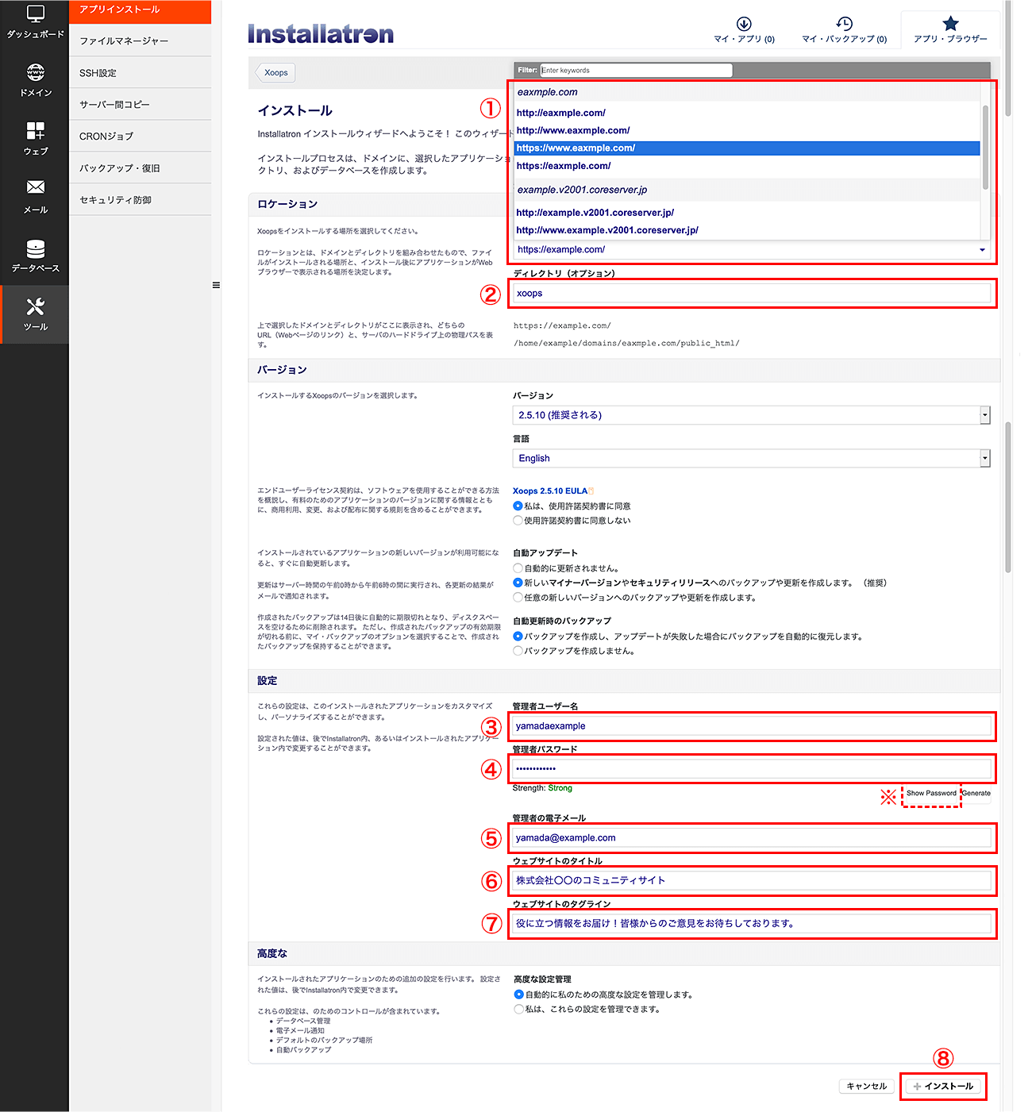1032x1112 pixels.
Task: Choose http://www.example.v2001.coreserver.jp/ option
Action: 746,230
